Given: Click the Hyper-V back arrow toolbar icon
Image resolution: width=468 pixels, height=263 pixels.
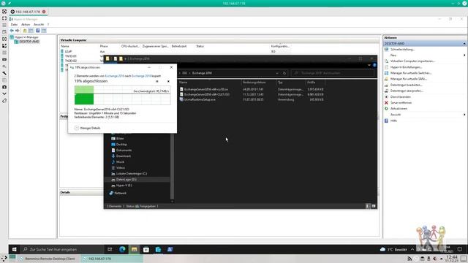Looking at the screenshot, I should point(12,31).
